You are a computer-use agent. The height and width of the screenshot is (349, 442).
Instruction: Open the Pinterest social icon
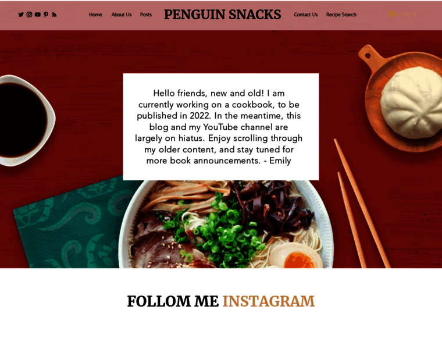46,15
